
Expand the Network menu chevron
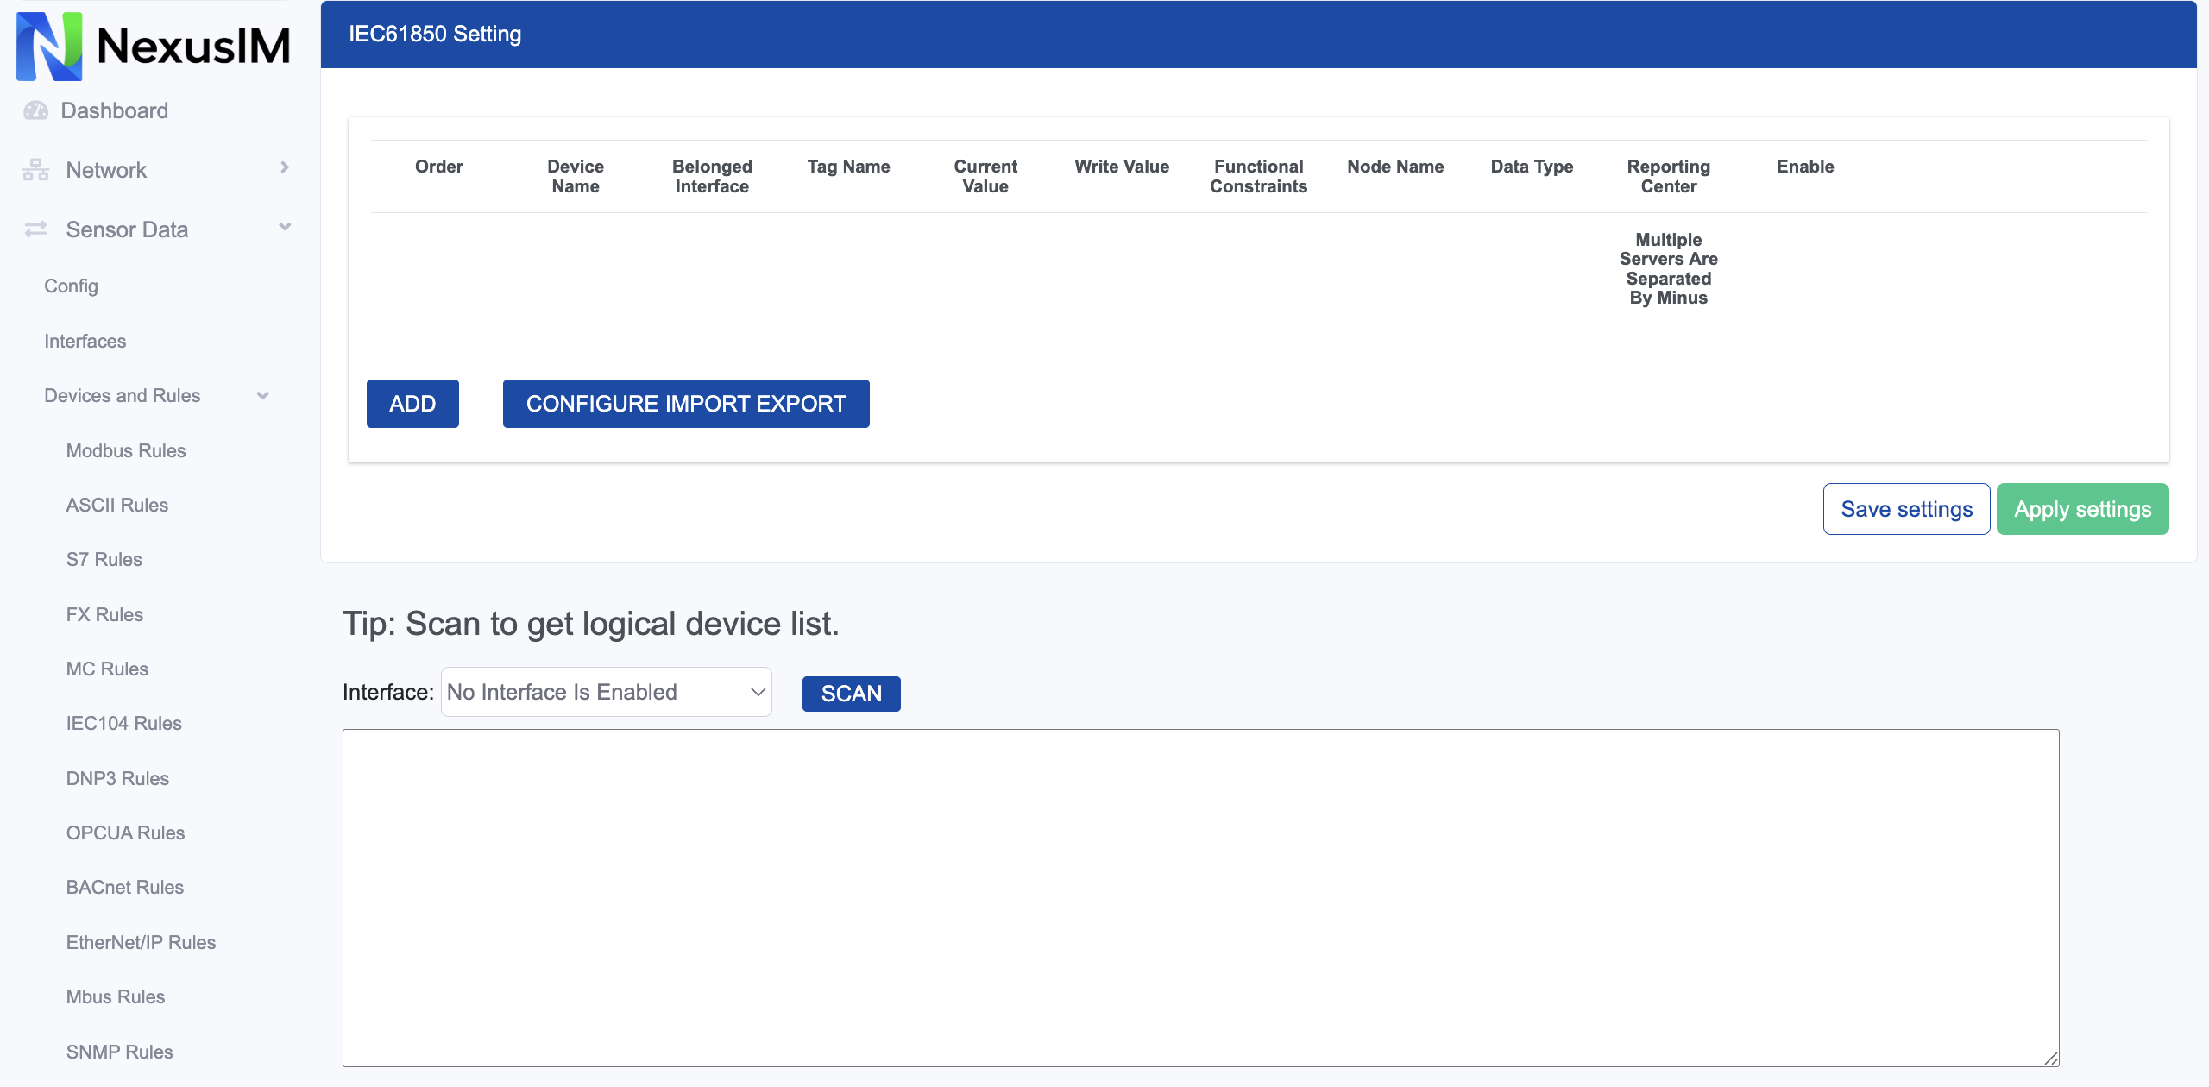tap(285, 167)
